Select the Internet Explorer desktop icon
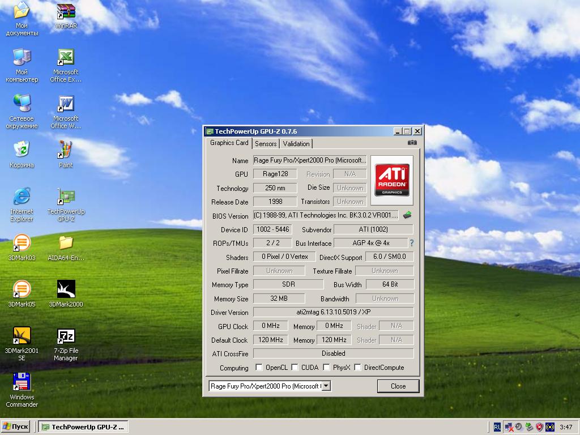Image resolution: width=580 pixels, height=435 pixels. click(x=22, y=204)
